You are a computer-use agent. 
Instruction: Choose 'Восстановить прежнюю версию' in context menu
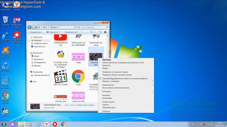tap(116, 88)
